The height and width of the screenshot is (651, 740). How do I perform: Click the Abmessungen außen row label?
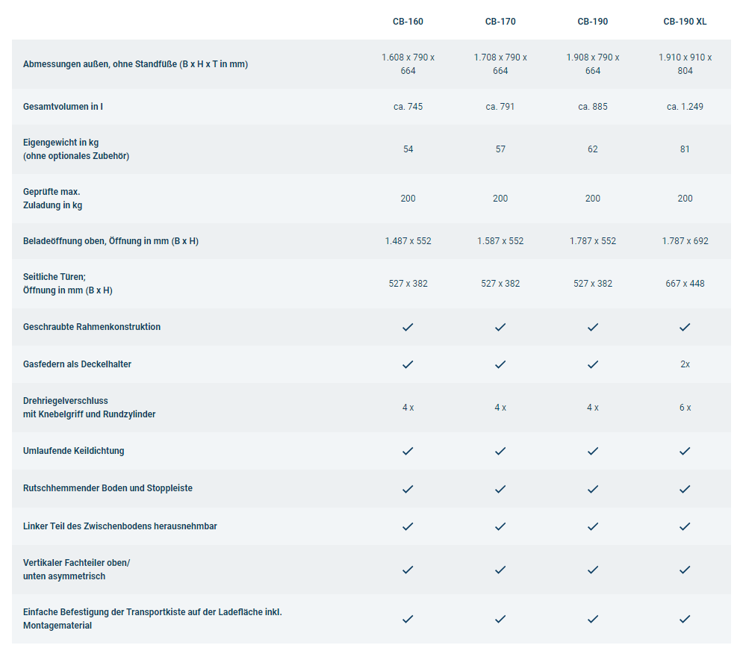coord(135,64)
